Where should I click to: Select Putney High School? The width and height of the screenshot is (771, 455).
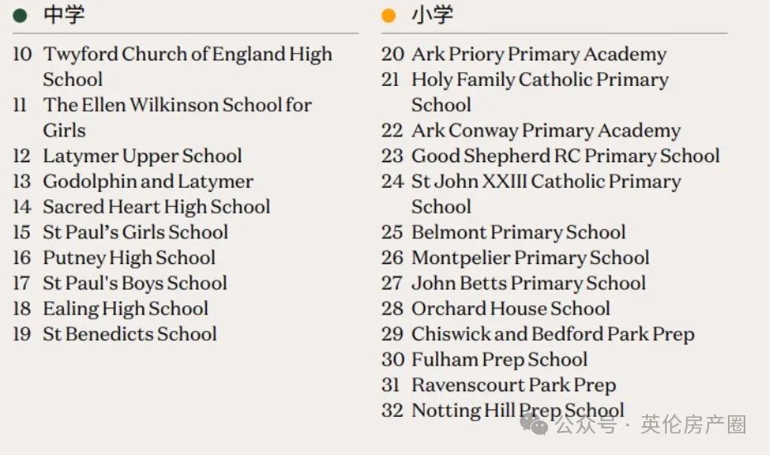coord(129,258)
